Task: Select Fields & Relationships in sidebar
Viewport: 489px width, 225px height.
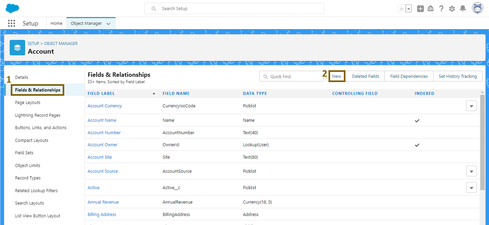Action: tap(38, 90)
